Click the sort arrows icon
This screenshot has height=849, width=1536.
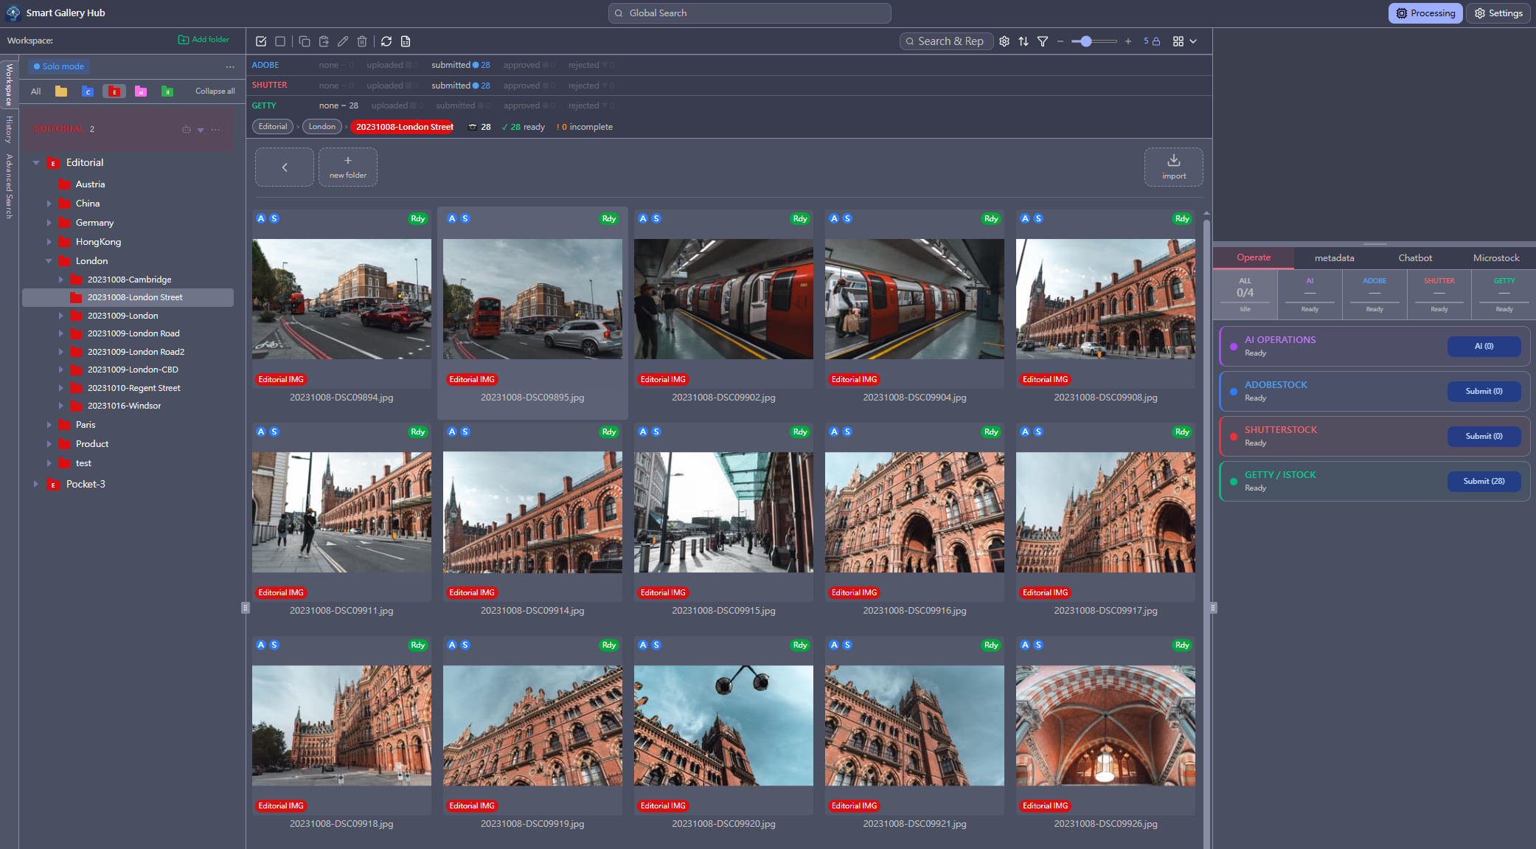1024,41
